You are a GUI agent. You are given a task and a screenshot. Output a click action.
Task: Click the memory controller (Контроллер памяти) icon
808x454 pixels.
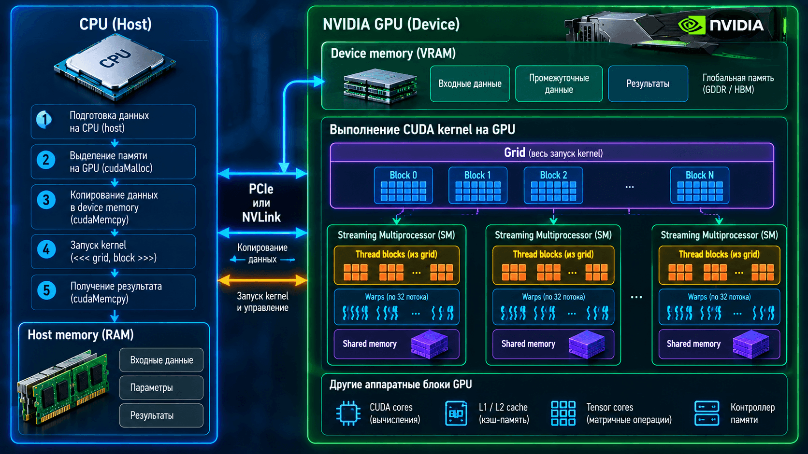(707, 413)
